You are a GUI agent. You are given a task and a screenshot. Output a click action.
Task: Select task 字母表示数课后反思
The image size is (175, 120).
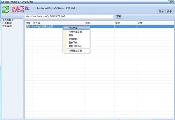(x=43, y=27)
